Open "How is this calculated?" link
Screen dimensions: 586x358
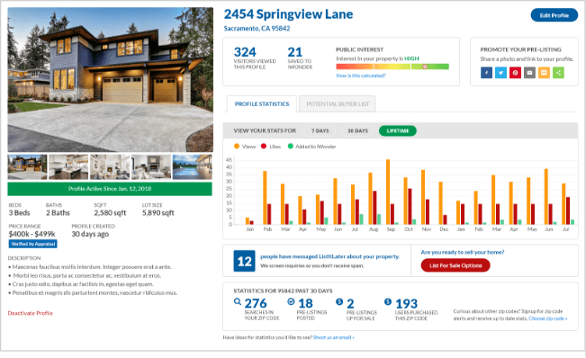361,76
